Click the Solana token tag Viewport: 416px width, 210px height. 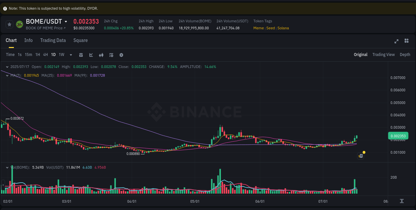[283, 28]
